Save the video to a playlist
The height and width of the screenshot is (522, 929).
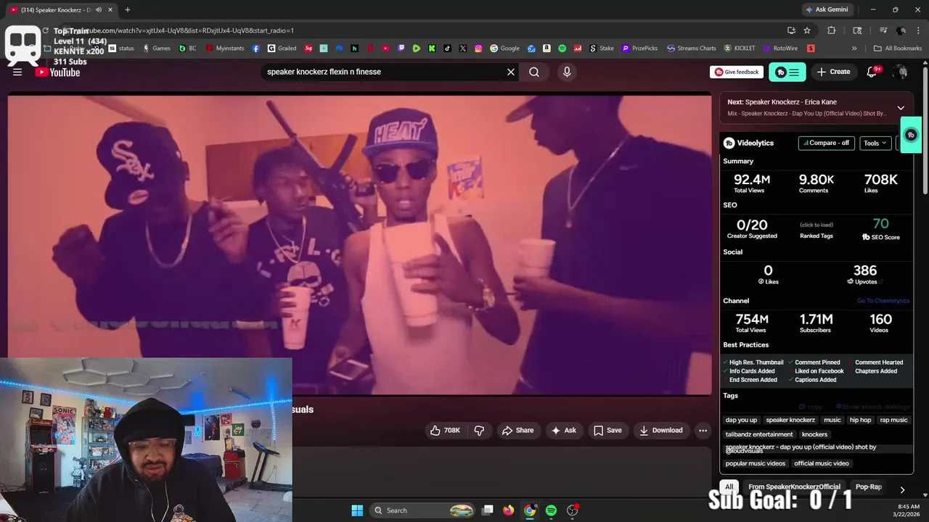(x=607, y=430)
